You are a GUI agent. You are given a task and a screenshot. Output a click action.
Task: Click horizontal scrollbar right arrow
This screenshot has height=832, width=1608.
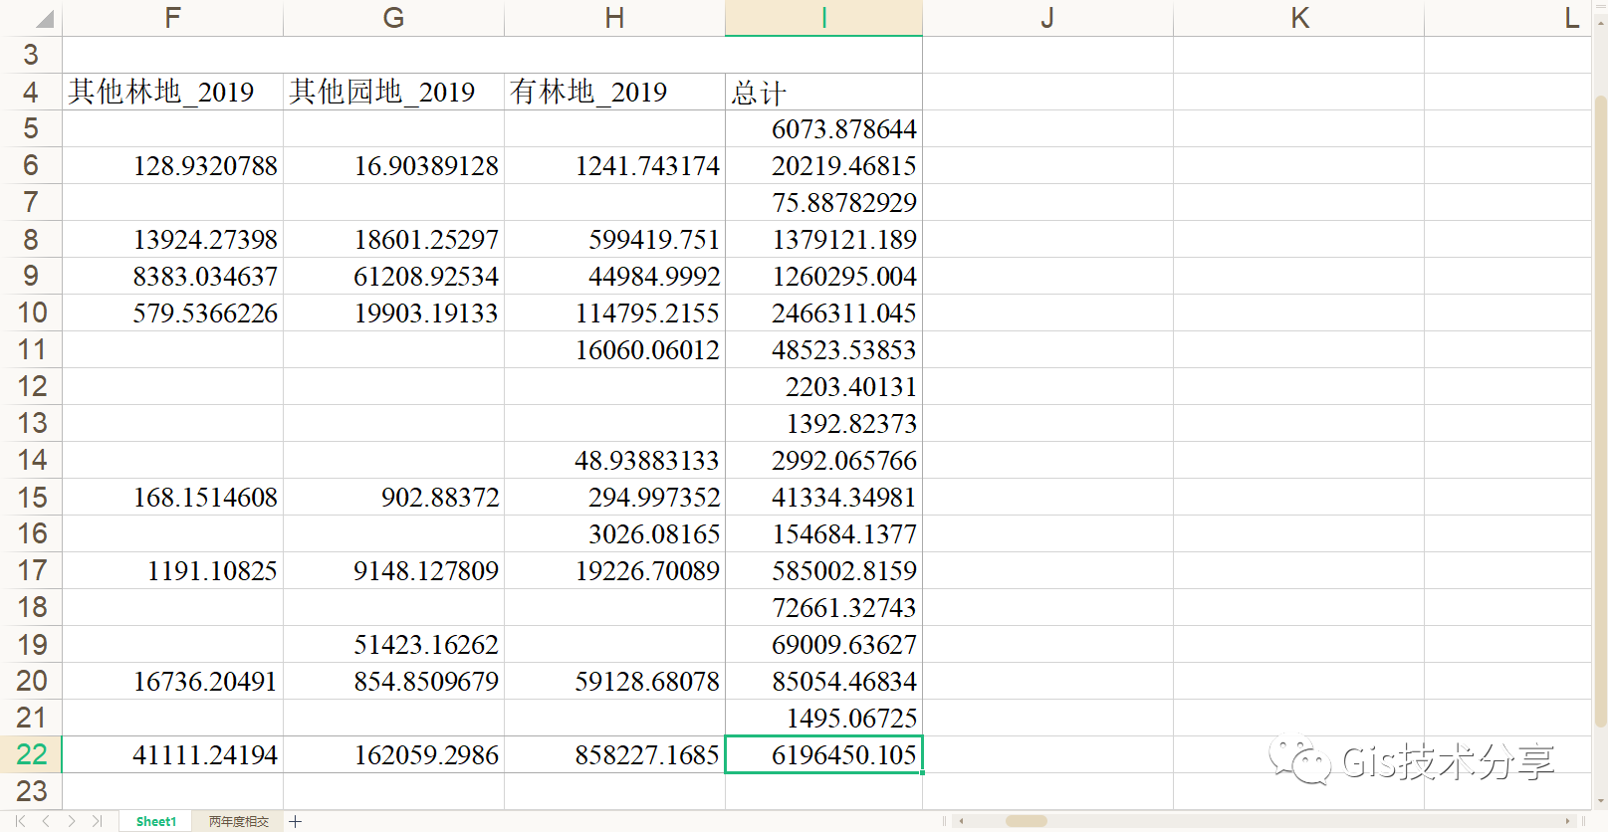click(x=1567, y=821)
